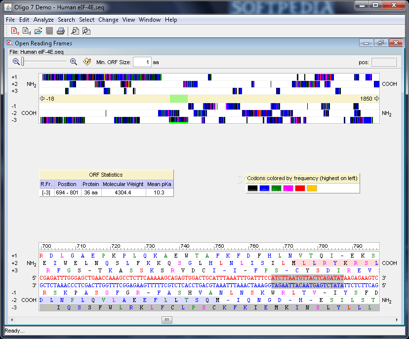The height and width of the screenshot is (339, 409).
Task: Click the long +1 frame ORF block at left
Action: (102, 77)
